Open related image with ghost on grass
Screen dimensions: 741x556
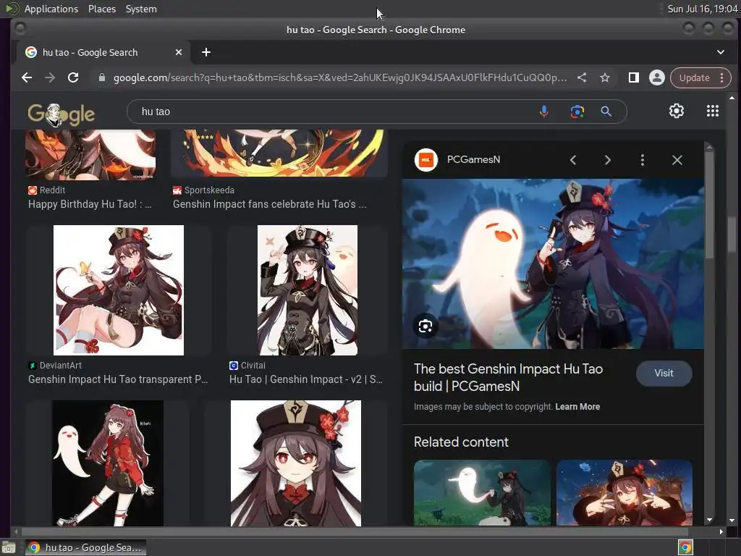tap(482, 492)
